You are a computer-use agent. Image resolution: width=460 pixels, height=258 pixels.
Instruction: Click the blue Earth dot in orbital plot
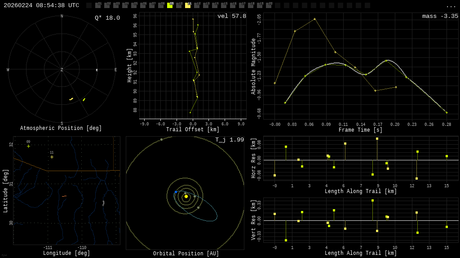click(x=176, y=192)
